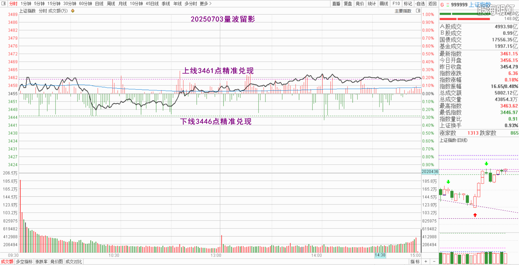Click the 复盘 replay button
This screenshot has height=265, width=519.
348,4
